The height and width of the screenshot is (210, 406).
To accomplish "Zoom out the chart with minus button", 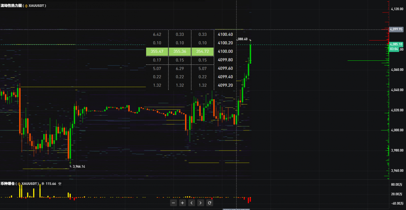I will (x=174, y=203).
